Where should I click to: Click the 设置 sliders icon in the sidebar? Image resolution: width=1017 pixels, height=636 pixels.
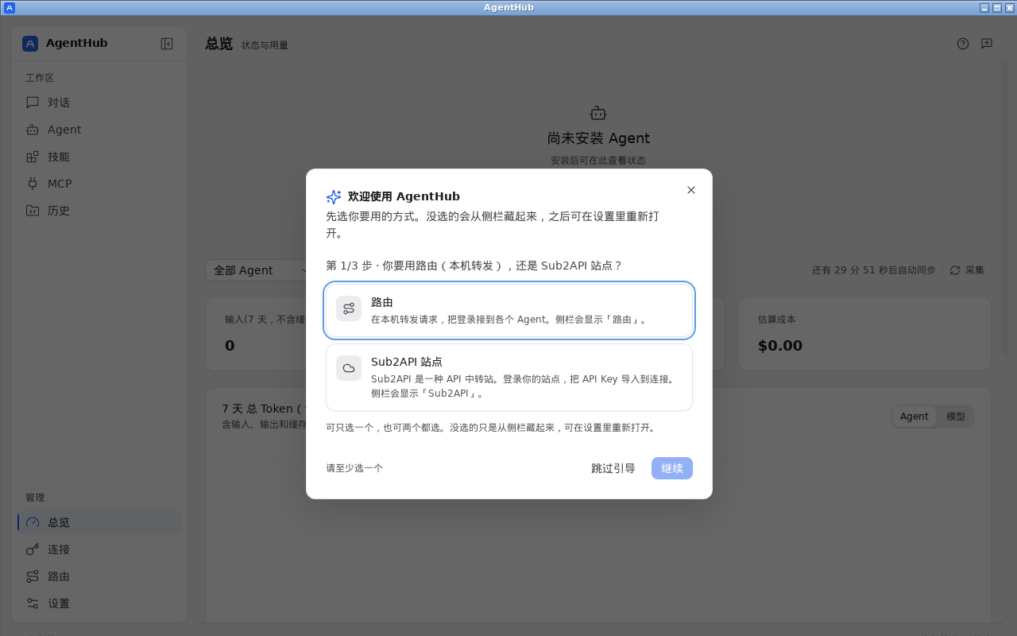pos(33,603)
